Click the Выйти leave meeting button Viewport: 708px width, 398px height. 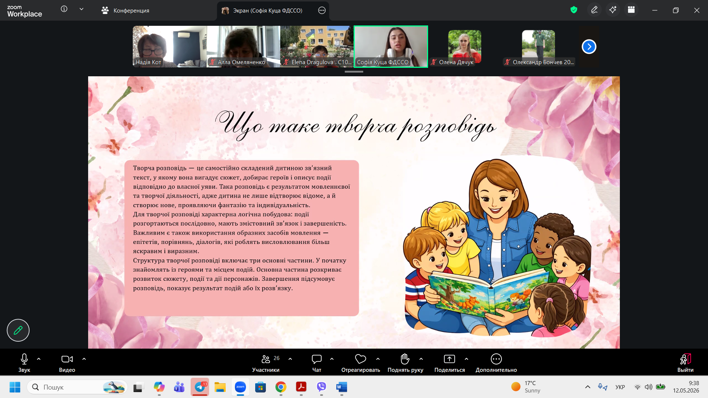(686, 363)
